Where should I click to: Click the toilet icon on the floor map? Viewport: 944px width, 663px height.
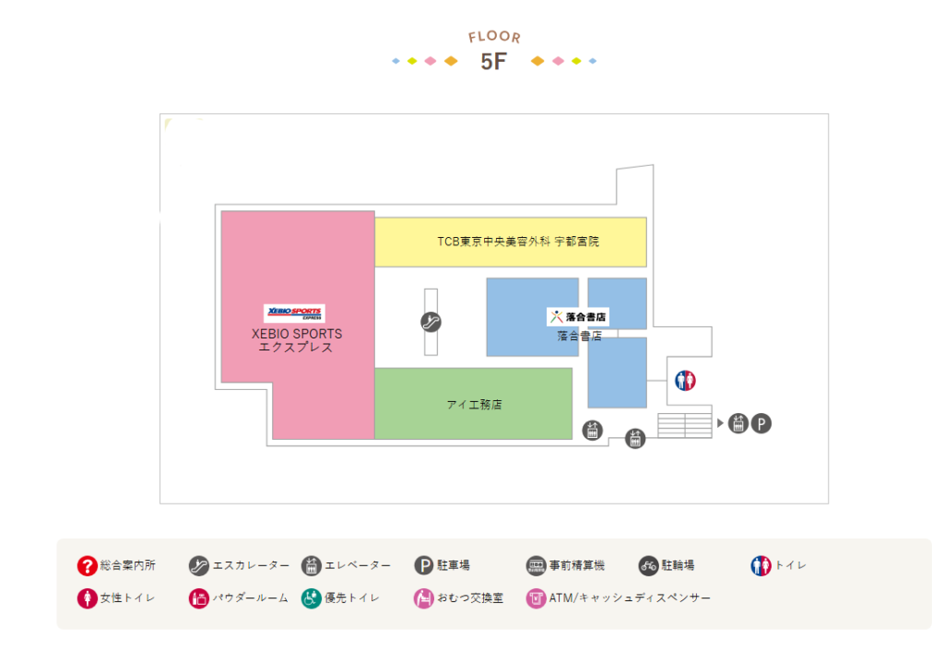click(x=685, y=381)
